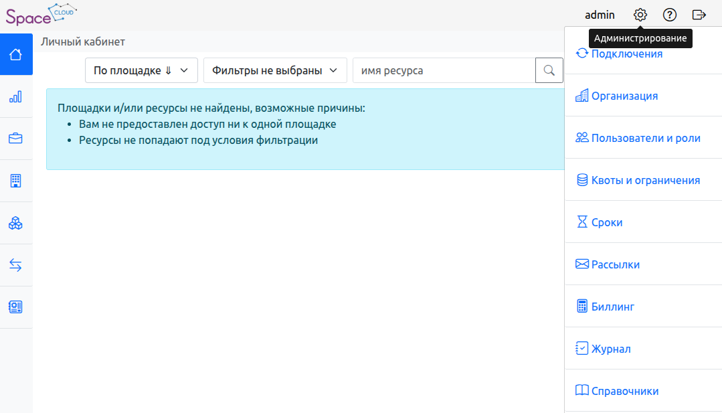Screen dimensions: 722x413
Task: Open the 'Фильтры не выбраны' dropdown
Action: click(x=274, y=70)
